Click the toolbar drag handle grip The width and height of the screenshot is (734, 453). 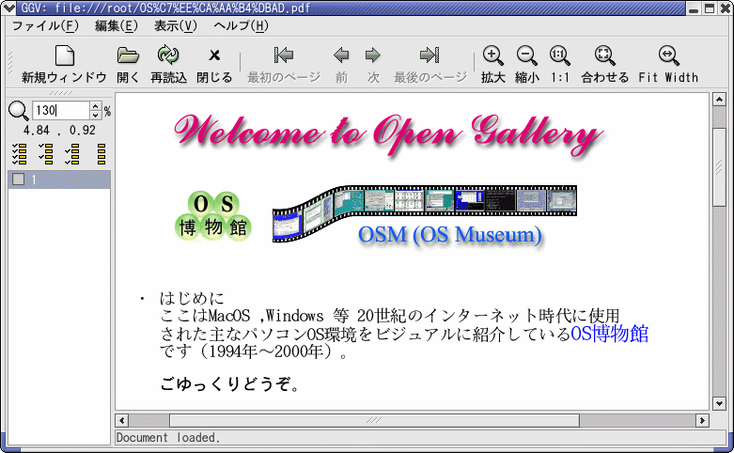tap(10, 63)
